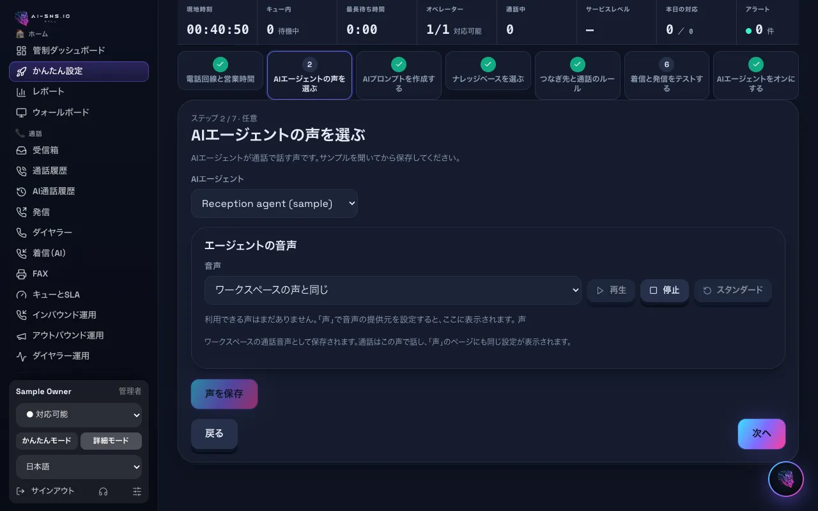The height and width of the screenshot is (511, 818).
Task: Click the Sample Owner name
Action: tap(43, 392)
